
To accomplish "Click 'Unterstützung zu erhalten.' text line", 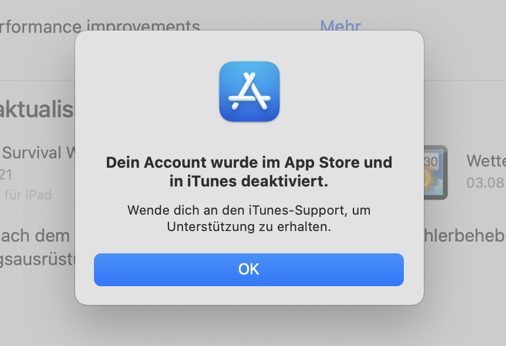I will (249, 227).
